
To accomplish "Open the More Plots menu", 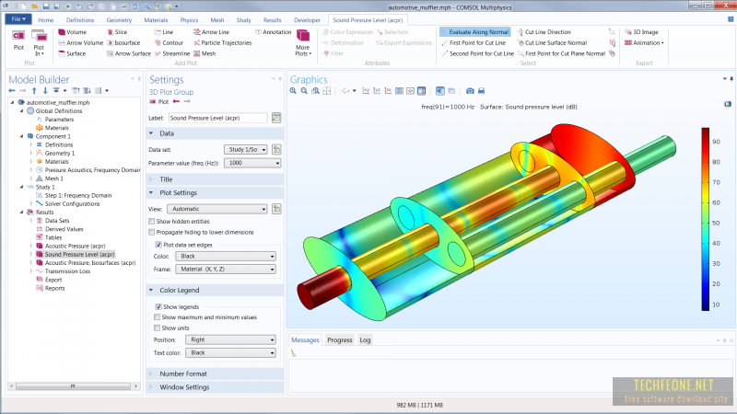I will coord(303,42).
